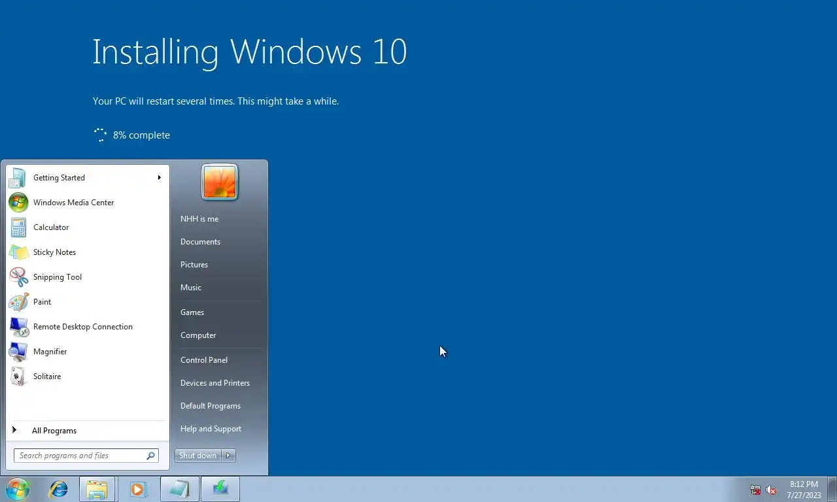Launch the Solitaire game
Viewport: 837px width, 502px height.
click(88, 376)
